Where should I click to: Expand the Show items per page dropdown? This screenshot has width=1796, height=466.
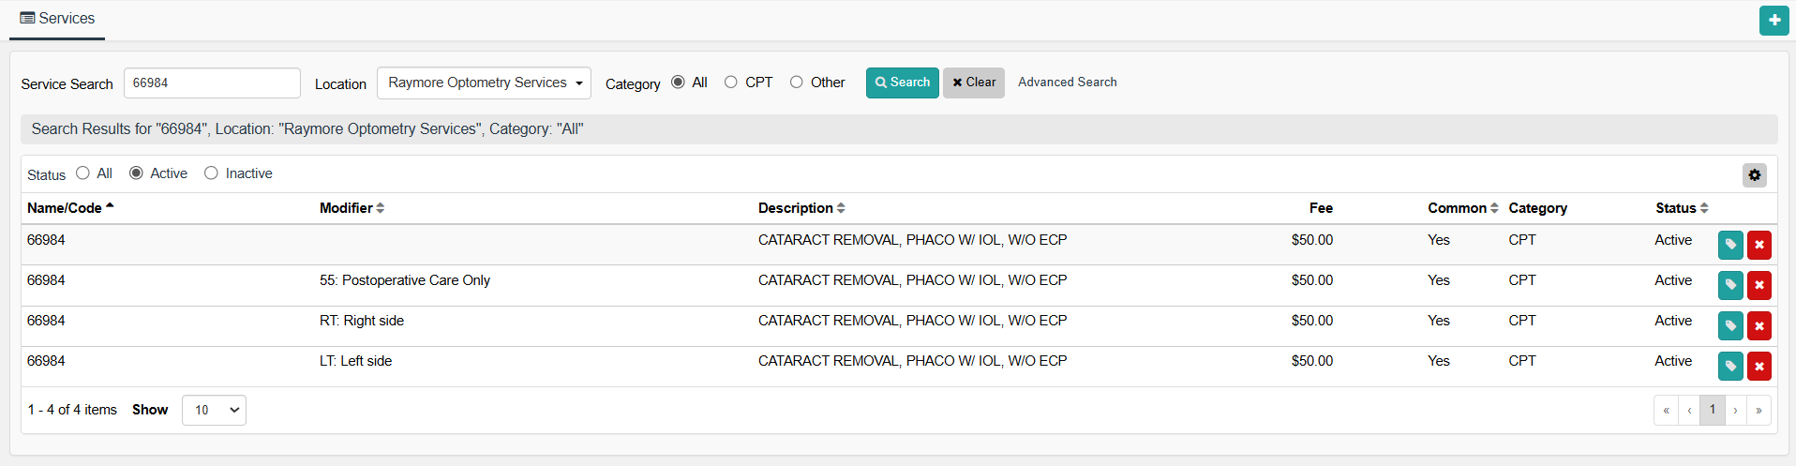(x=214, y=410)
